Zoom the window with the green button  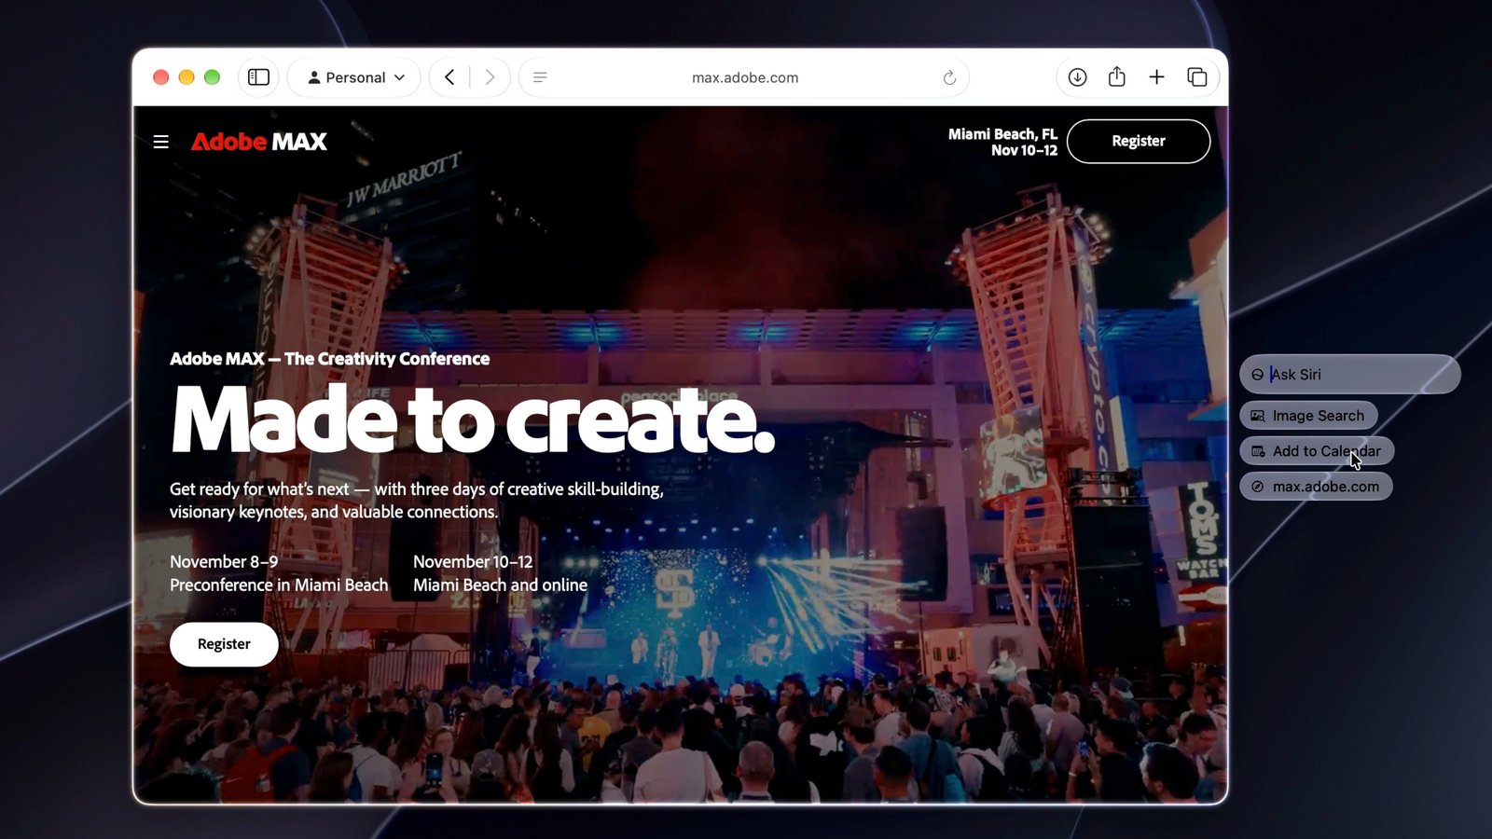(x=212, y=77)
